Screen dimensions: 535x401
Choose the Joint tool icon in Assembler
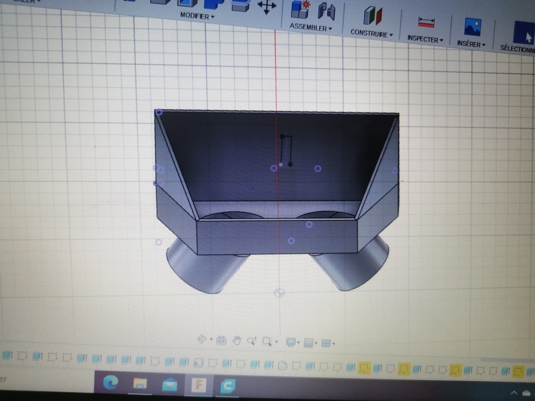click(x=326, y=12)
